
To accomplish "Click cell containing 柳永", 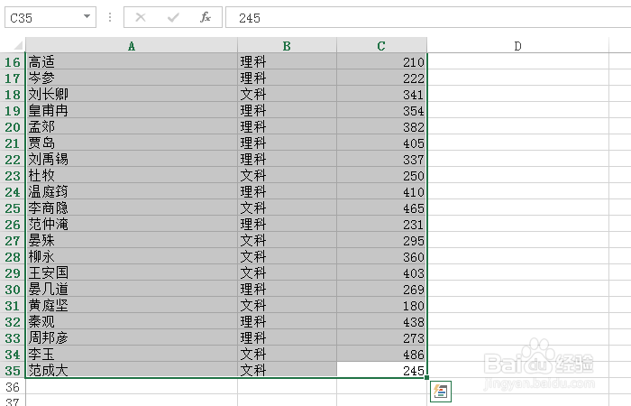I will coord(132,256).
